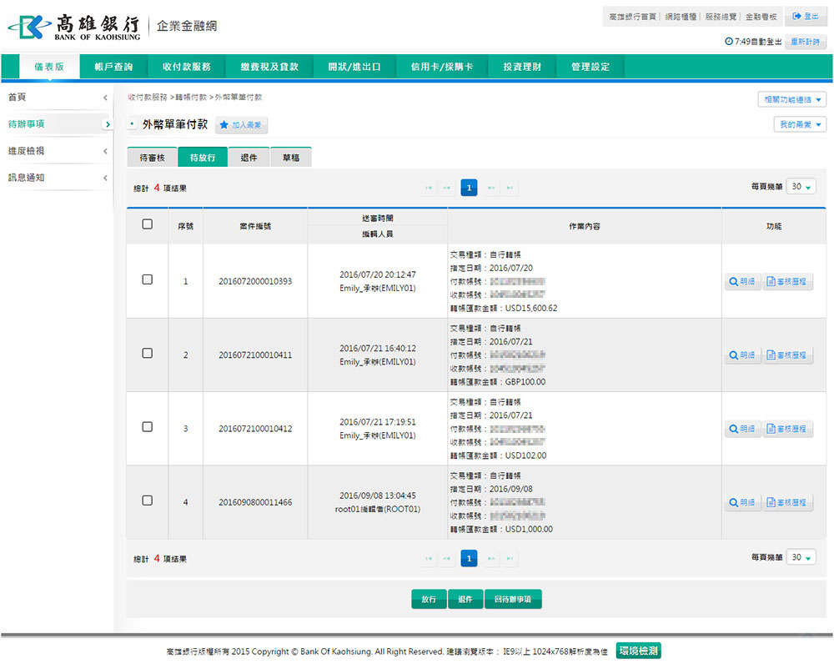The height and width of the screenshot is (669, 834).
Task: Switch to the 退件 tab
Action: click(x=249, y=158)
